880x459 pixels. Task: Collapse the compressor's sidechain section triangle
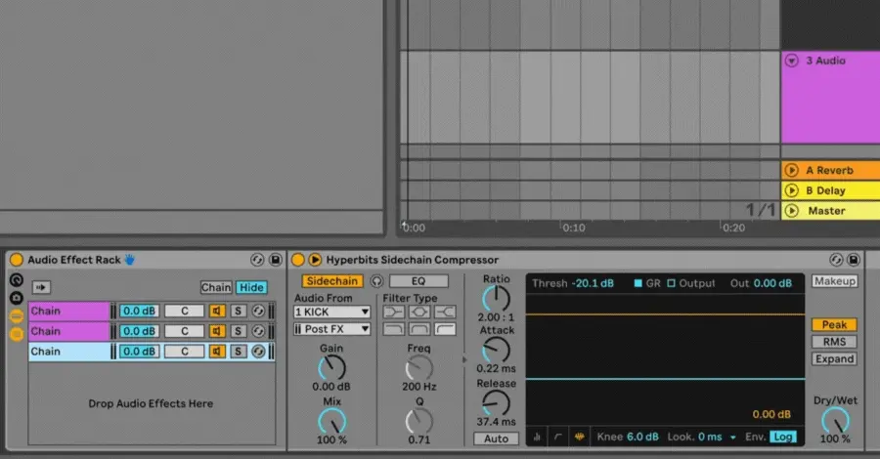point(315,260)
